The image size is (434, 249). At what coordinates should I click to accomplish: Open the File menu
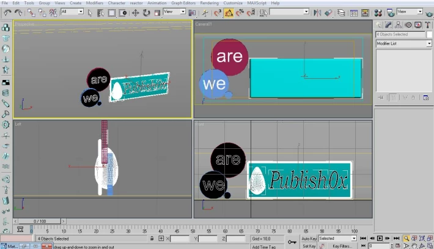tap(5, 3)
